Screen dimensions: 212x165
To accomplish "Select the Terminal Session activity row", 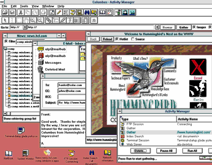I will [166, 140].
